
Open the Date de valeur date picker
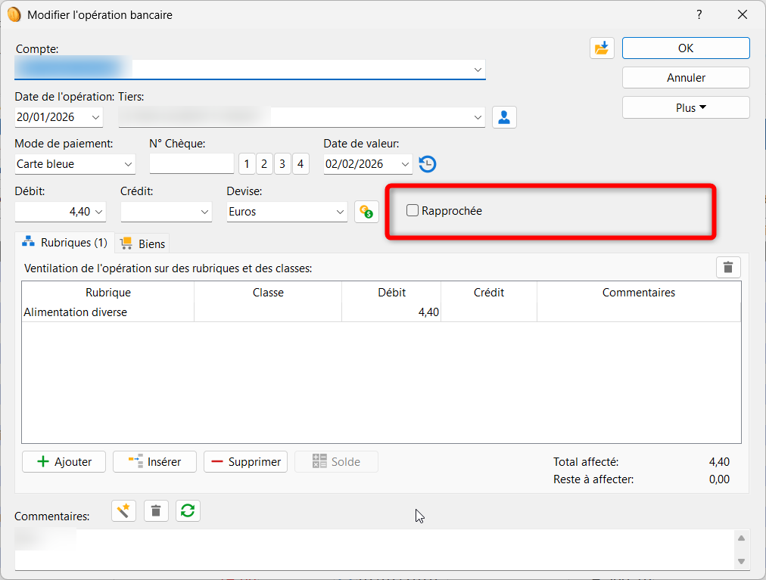coord(405,164)
